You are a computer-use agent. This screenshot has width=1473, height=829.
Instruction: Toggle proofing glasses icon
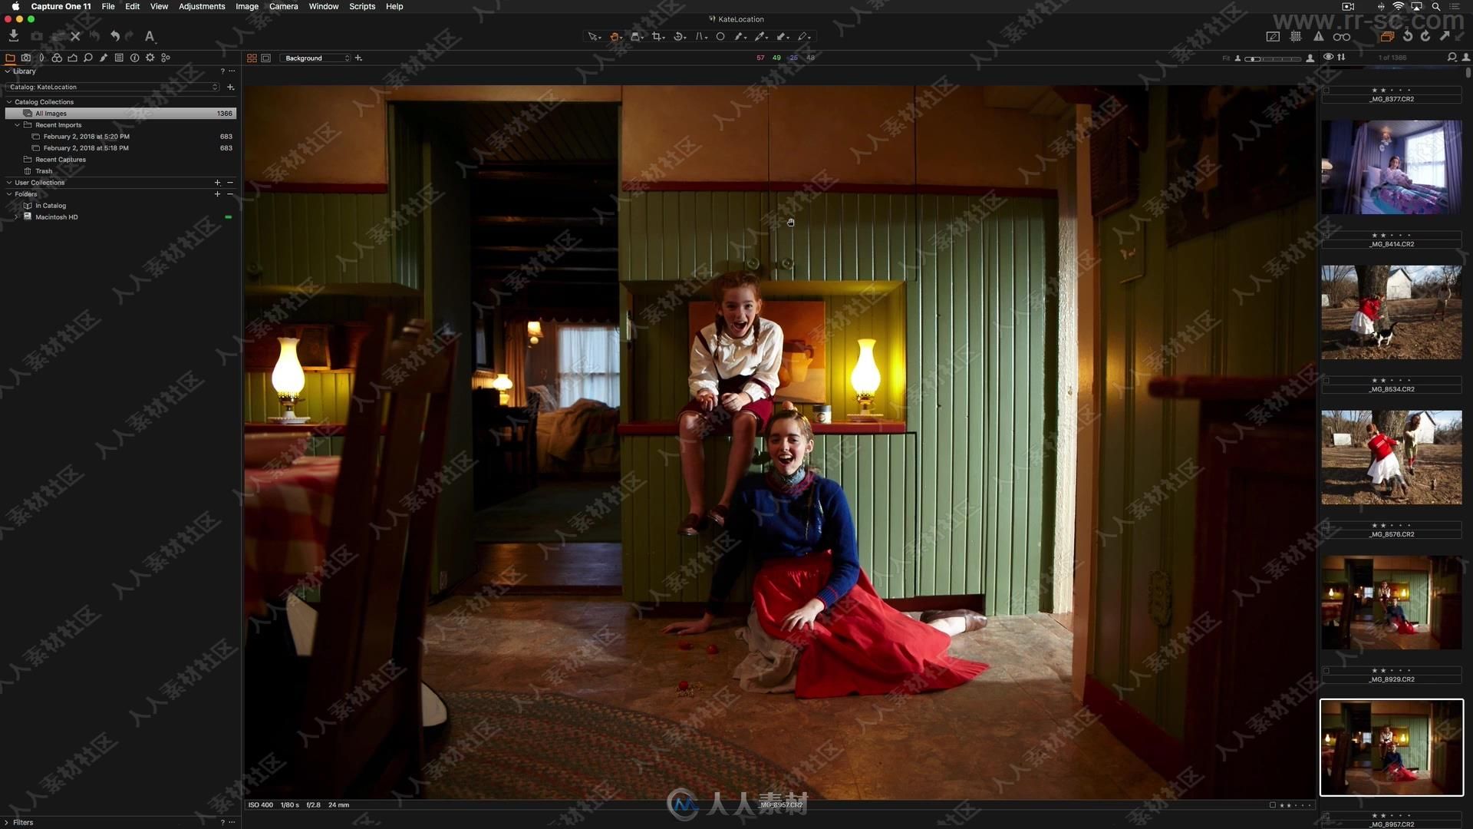(x=1341, y=36)
